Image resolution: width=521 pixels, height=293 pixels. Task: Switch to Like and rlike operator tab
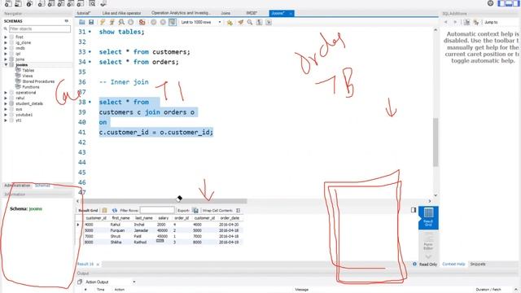(121, 13)
